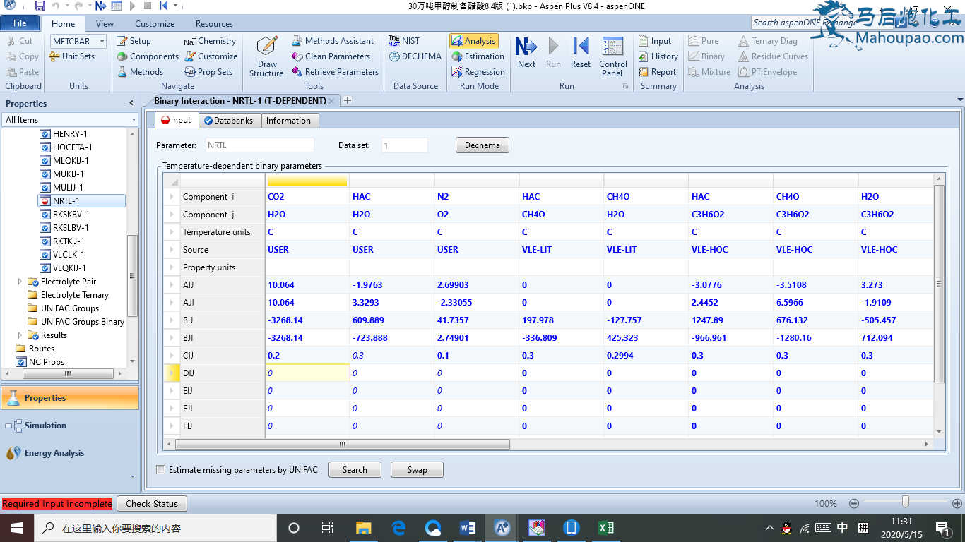Open Microsoft Edge from the taskbar
Screen dimensions: 965x542
point(398,528)
